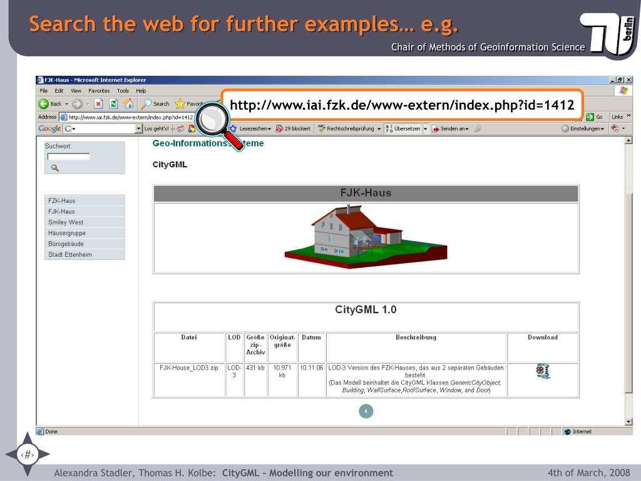The width and height of the screenshot is (641, 481).
Task: Click the Go button beside address bar
Action: point(595,117)
